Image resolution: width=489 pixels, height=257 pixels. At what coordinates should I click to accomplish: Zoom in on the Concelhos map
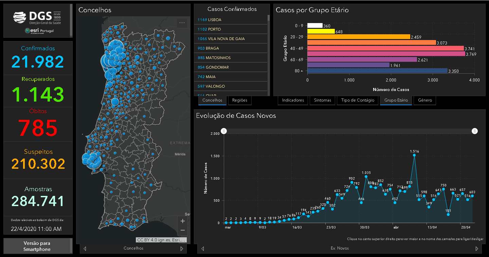pos(182,221)
